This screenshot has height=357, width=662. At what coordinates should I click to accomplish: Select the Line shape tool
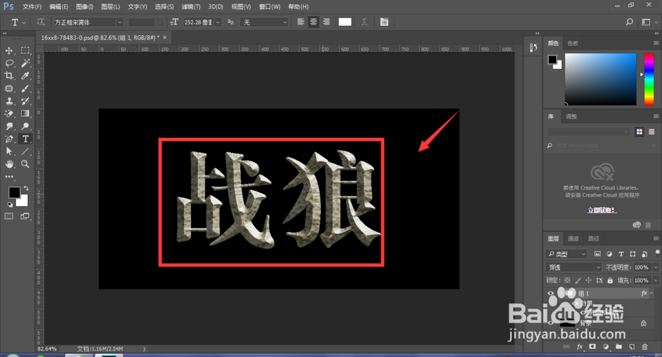coord(25,151)
